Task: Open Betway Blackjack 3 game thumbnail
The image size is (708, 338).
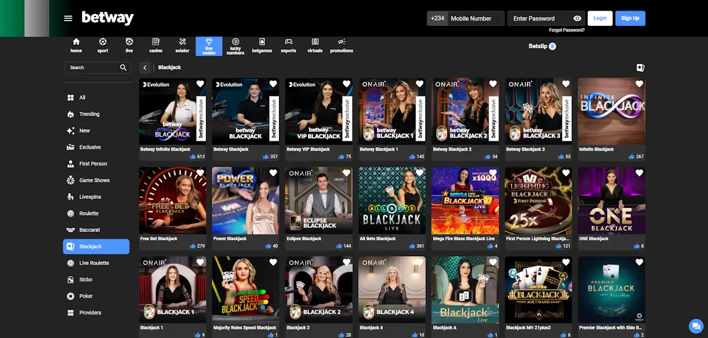Action: (x=539, y=112)
